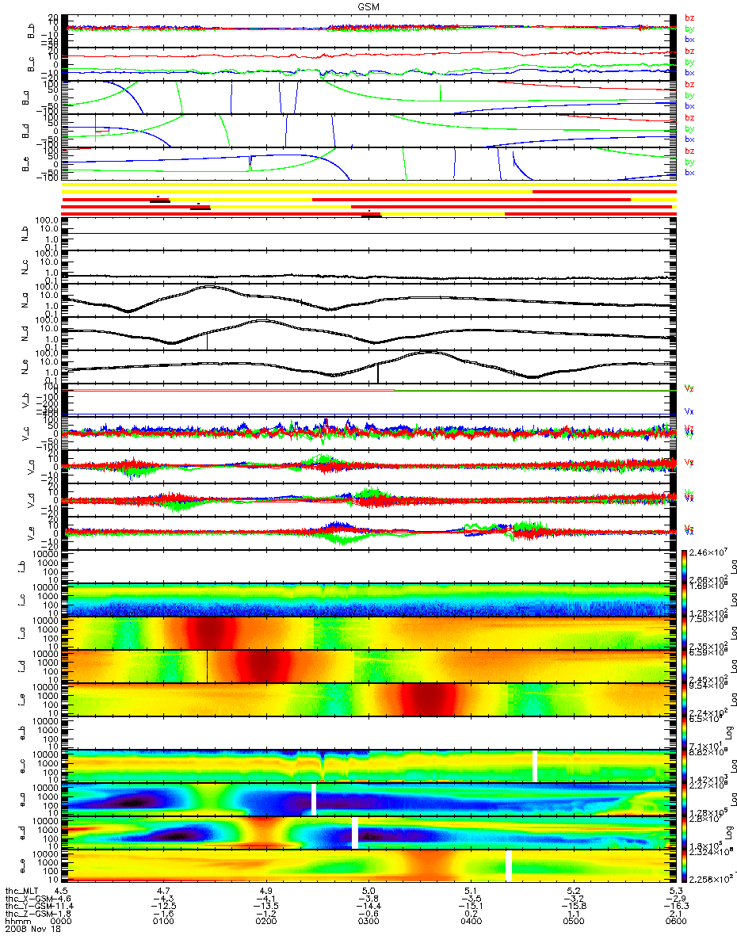Click the red bz legend of panel B_b

click(689, 18)
